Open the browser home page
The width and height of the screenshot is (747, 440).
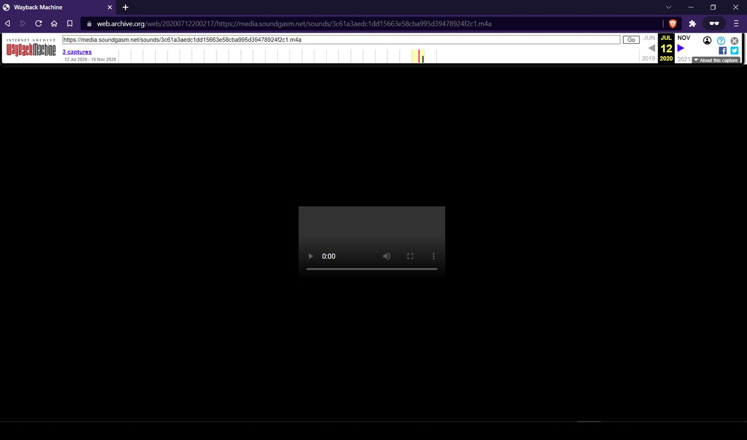pos(54,23)
